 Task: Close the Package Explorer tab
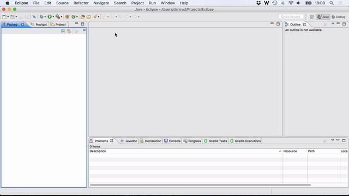22,24
